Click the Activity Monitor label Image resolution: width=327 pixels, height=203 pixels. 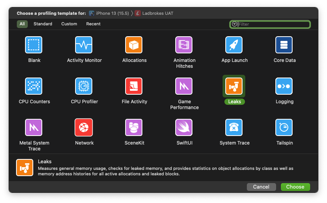click(x=84, y=60)
